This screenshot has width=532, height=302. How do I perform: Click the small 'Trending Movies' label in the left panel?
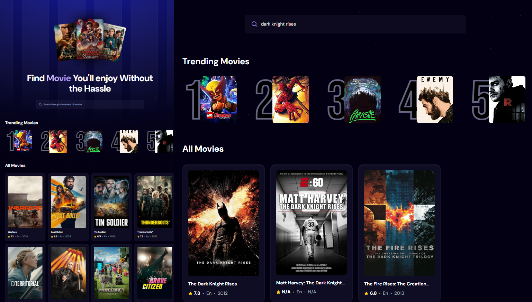coord(21,123)
